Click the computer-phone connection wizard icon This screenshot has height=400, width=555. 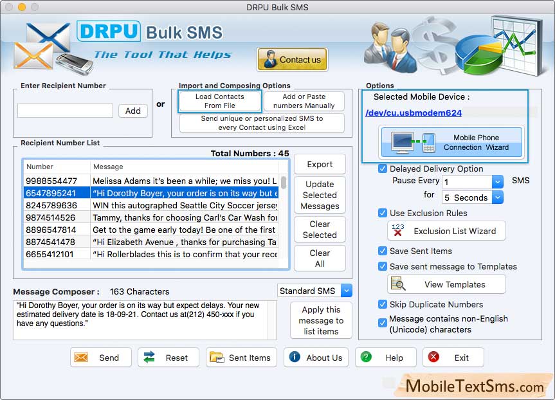(413, 142)
